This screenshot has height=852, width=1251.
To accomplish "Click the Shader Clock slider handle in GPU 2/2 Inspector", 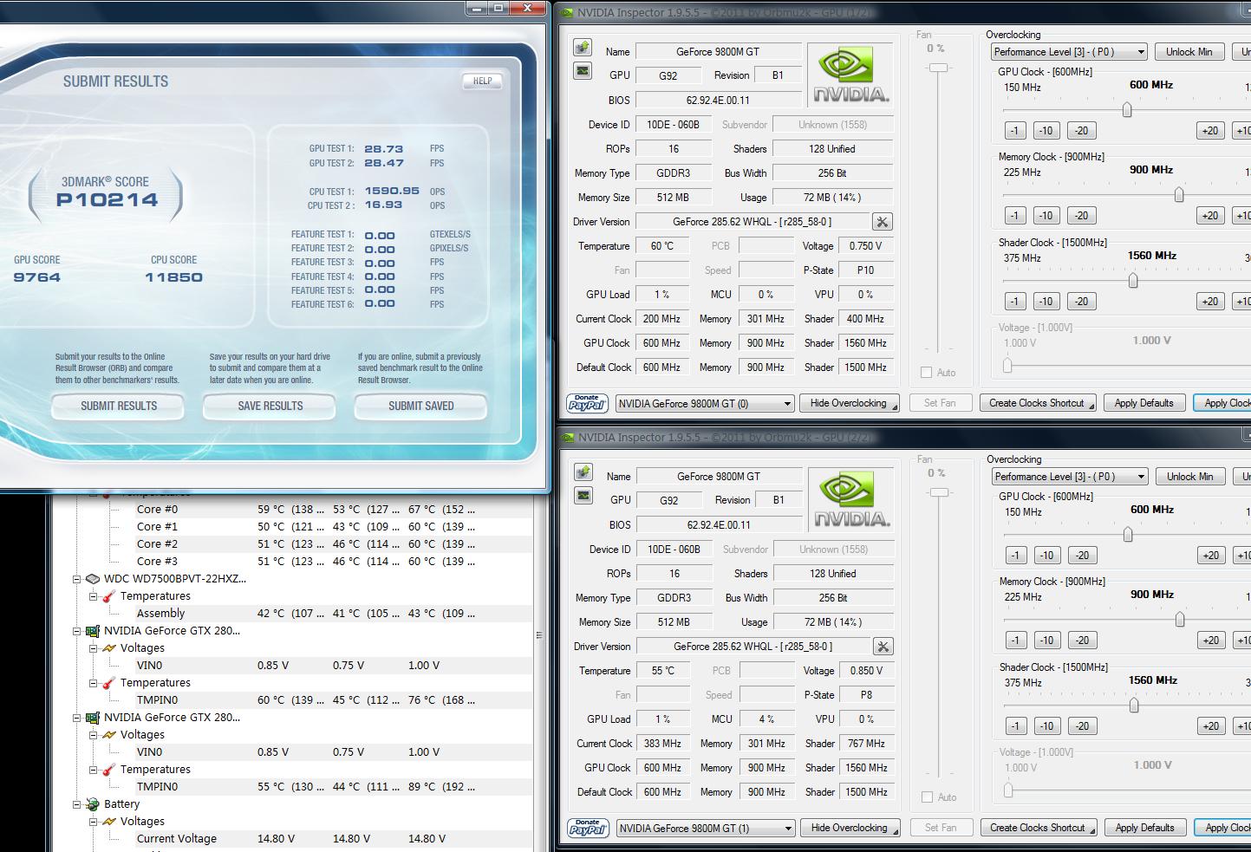I will pyautogui.click(x=1133, y=706).
